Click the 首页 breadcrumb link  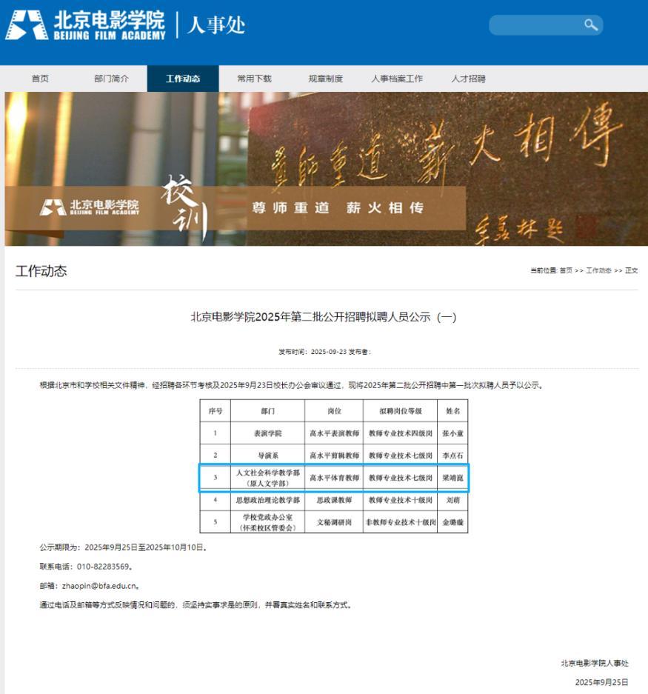tap(566, 271)
